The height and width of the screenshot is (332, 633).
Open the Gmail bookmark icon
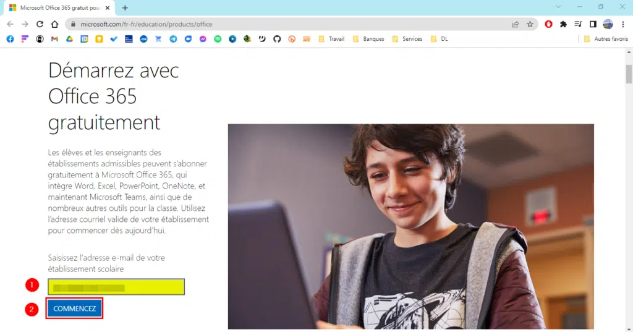pyautogui.click(x=54, y=39)
